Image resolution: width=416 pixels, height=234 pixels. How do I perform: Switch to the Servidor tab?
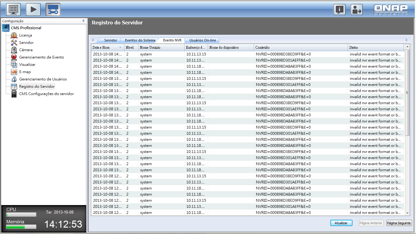point(110,40)
